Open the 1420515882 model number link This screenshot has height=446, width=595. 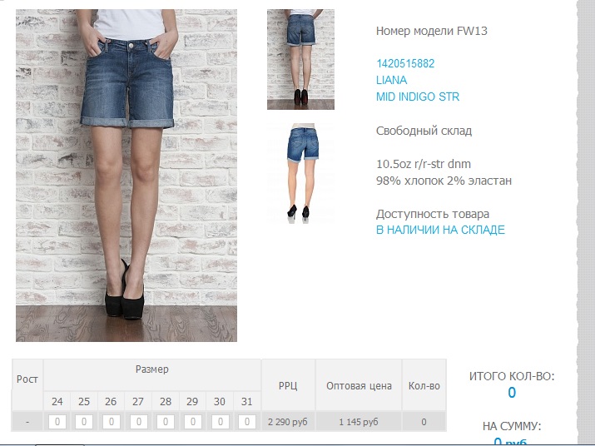coord(405,63)
